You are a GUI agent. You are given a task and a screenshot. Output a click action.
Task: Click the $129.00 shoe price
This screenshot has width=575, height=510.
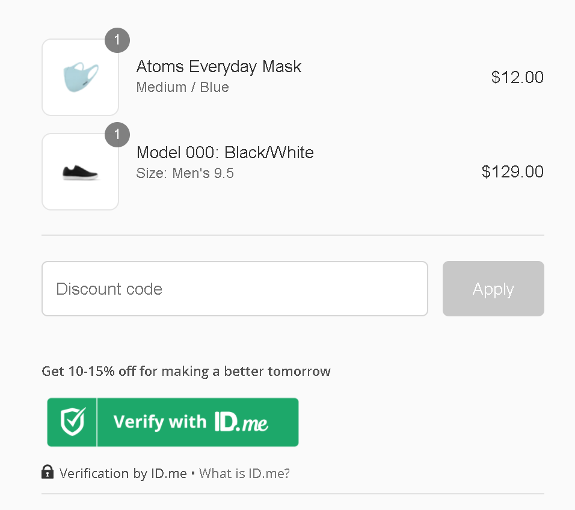[x=512, y=172]
